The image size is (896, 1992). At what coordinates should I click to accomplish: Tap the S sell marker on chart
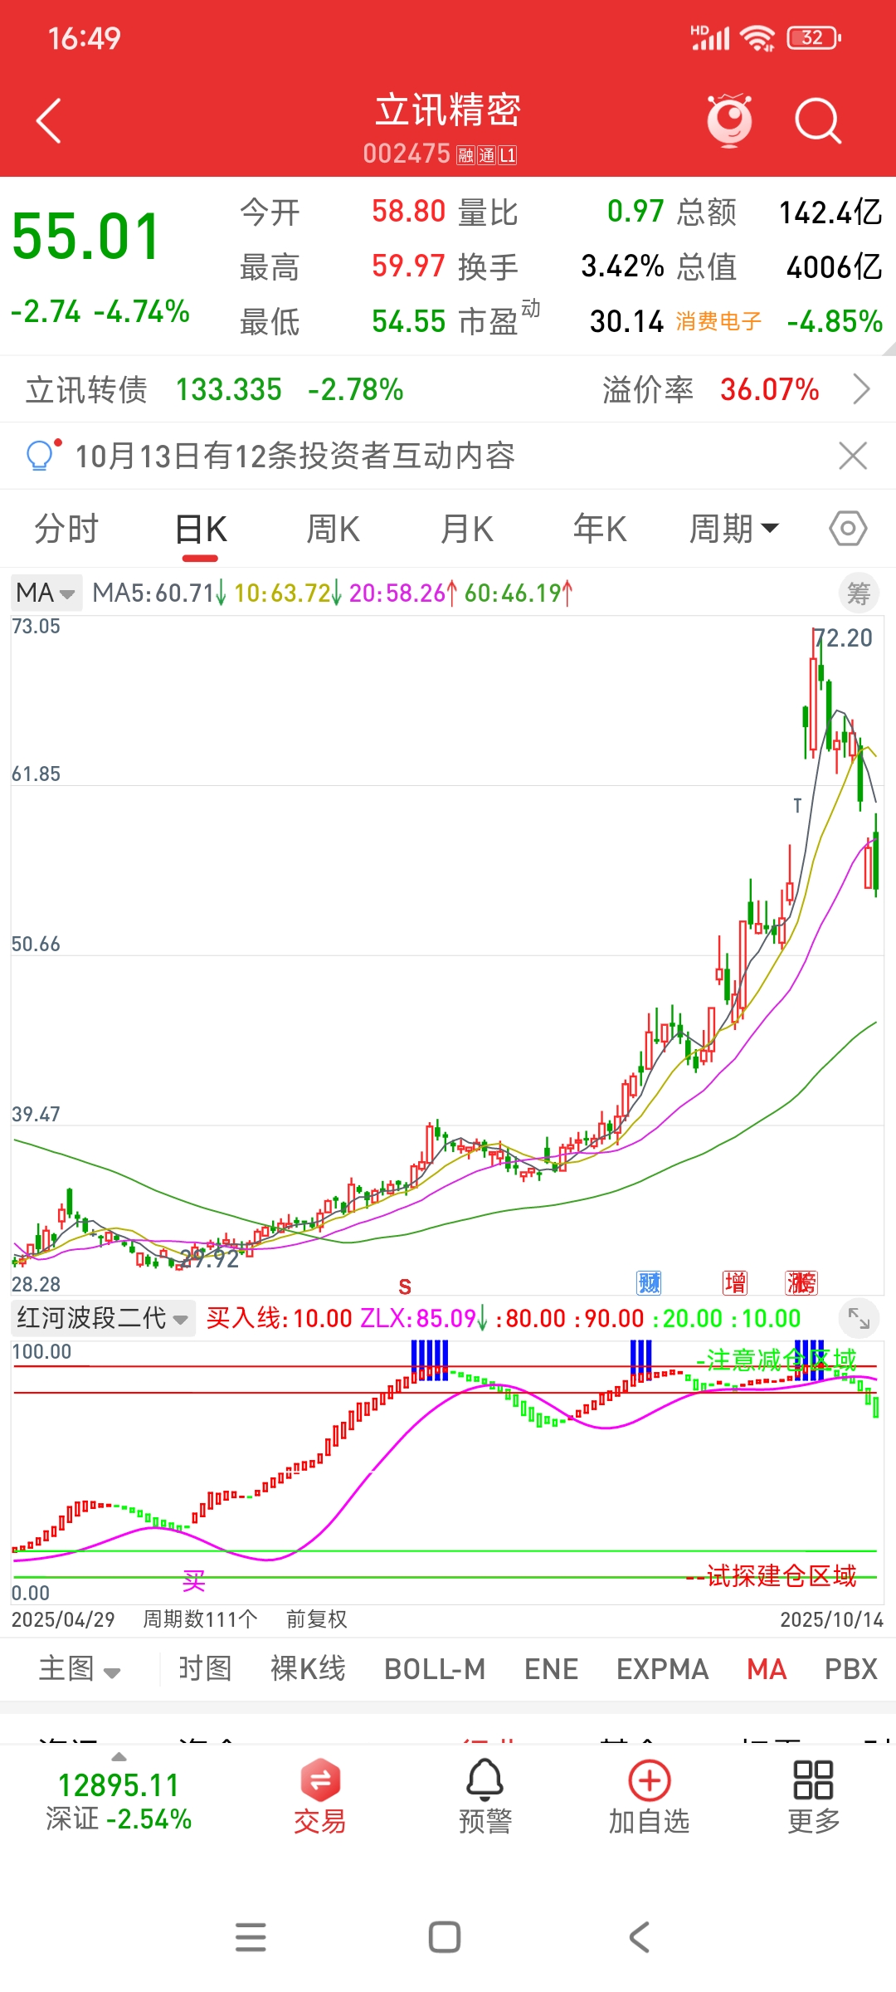tap(405, 1286)
